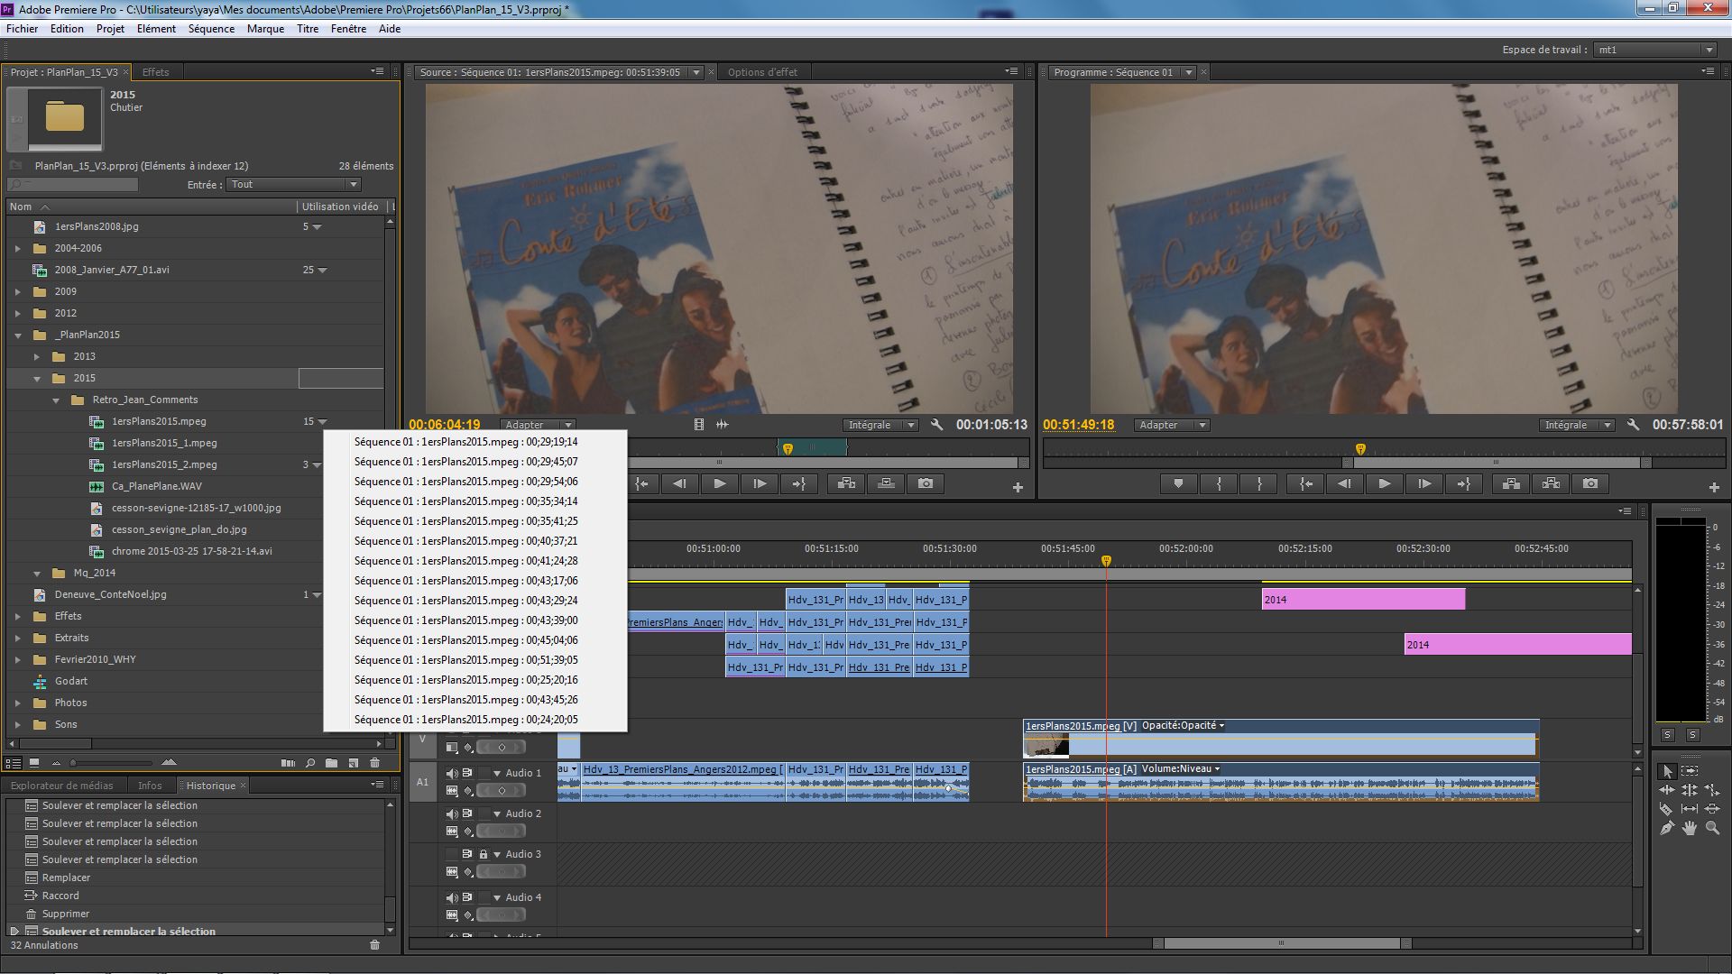Adjust the project thumbnail zoom slider

click(x=73, y=763)
